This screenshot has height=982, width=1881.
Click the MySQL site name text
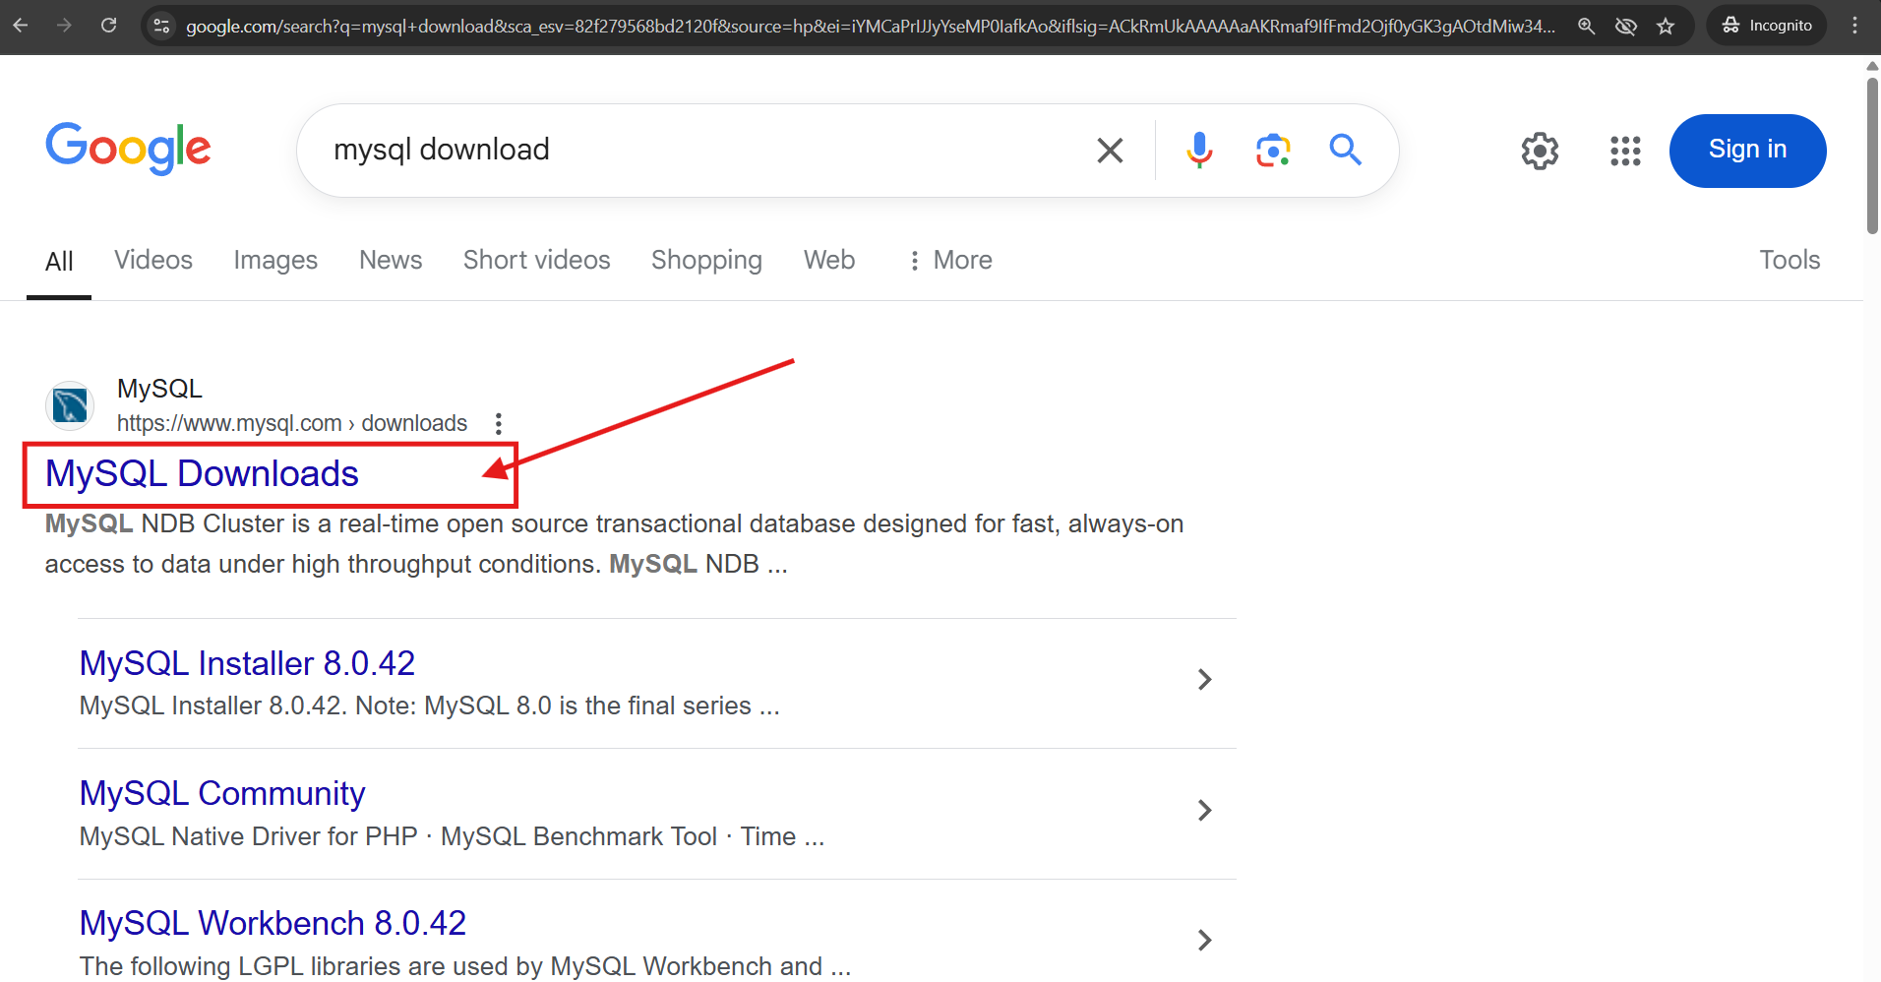click(159, 389)
